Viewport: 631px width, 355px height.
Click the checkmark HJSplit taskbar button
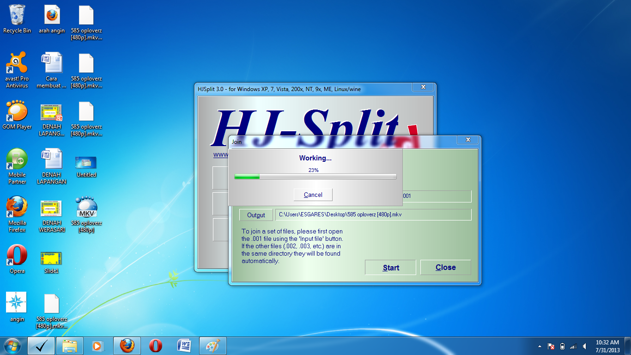(x=41, y=346)
